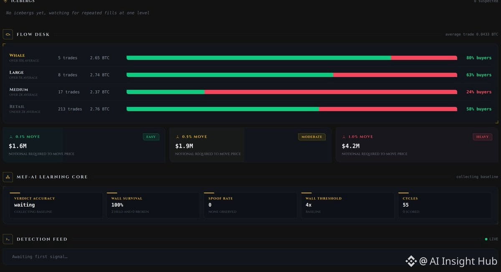Viewport: 501px width, 272px height.
Task: Click the 'average trade 0.0433 BTC' text
Action: point(472,34)
